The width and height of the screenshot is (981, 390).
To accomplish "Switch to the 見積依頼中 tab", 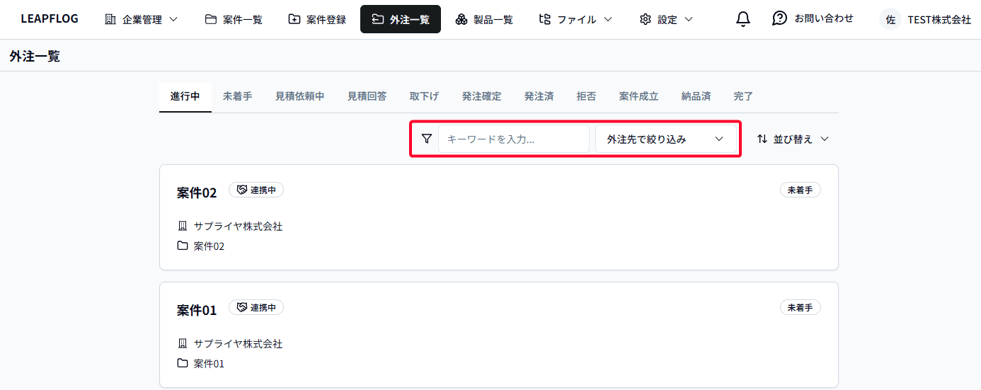I will point(299,96).
